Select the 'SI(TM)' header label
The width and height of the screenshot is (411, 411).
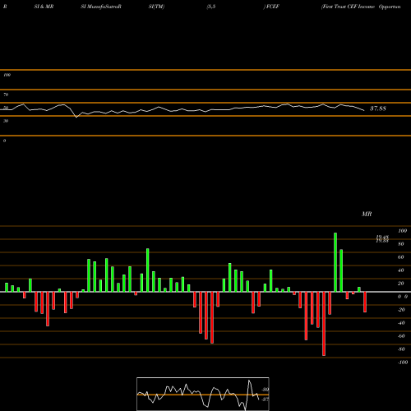click(x=156, y=7)
